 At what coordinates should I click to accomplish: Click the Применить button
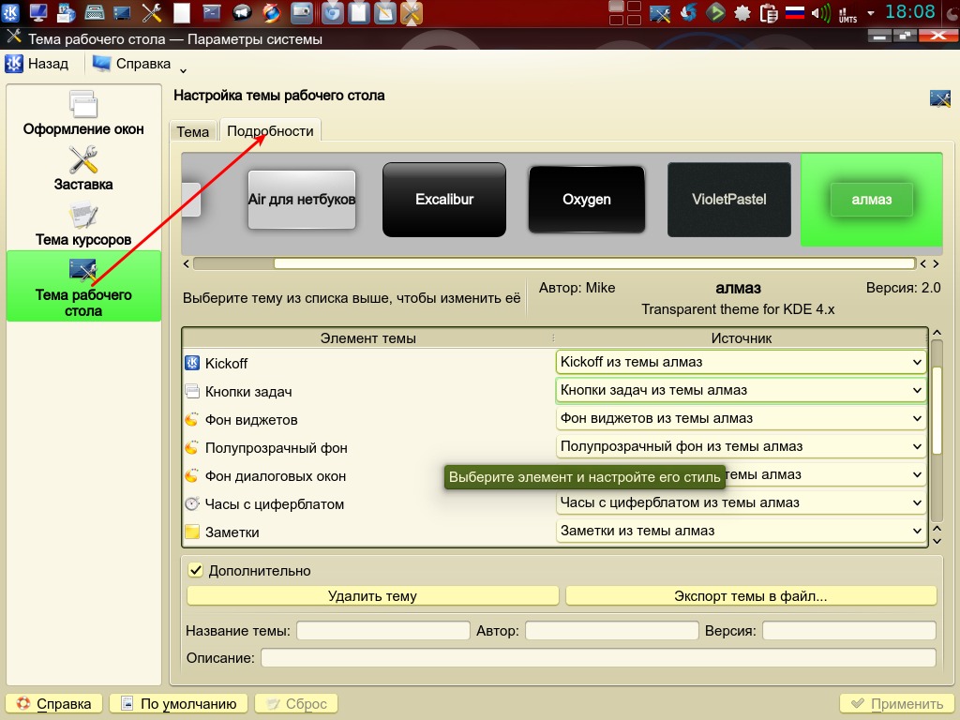click(x=897, y=704)
